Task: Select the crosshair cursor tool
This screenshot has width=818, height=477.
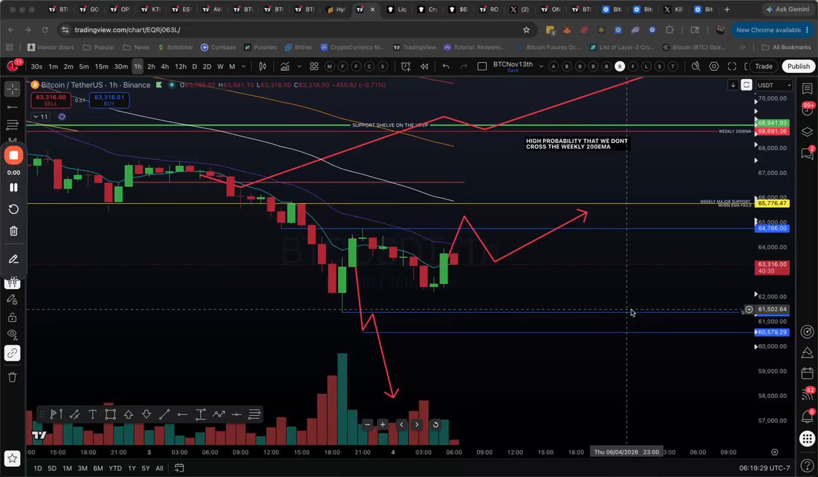Action: point(13,89)
